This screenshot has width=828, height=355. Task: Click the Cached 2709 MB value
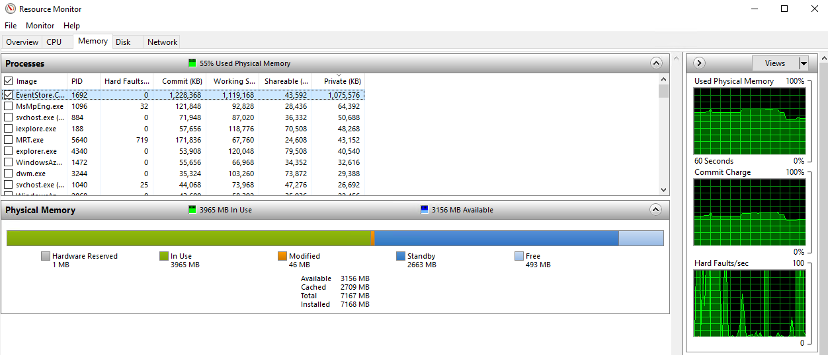(355, 287)
